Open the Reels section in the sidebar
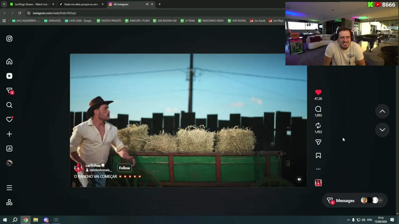Screen dimensions: 399x224 (9, 76)
